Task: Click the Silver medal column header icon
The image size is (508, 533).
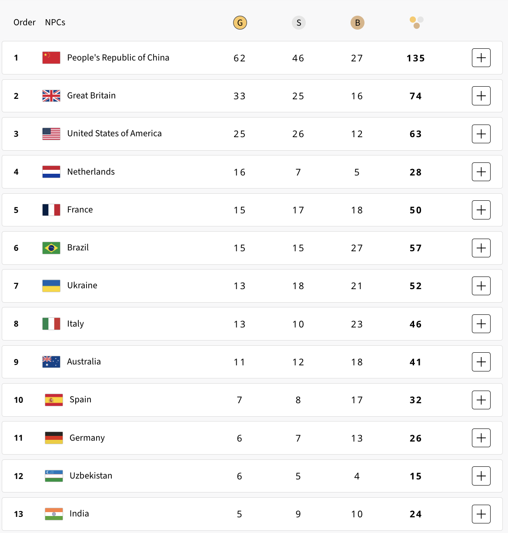Action: [x=298, y=23]
